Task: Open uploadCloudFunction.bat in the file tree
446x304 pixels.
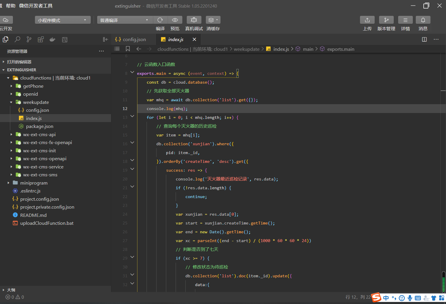Action: (47, 223)
